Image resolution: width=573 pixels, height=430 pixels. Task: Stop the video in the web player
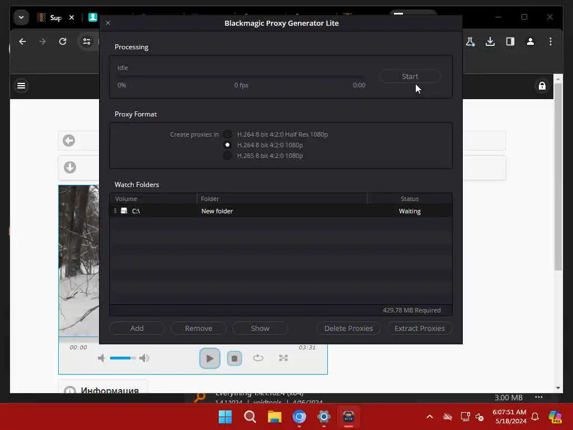[x=234, y=358]
